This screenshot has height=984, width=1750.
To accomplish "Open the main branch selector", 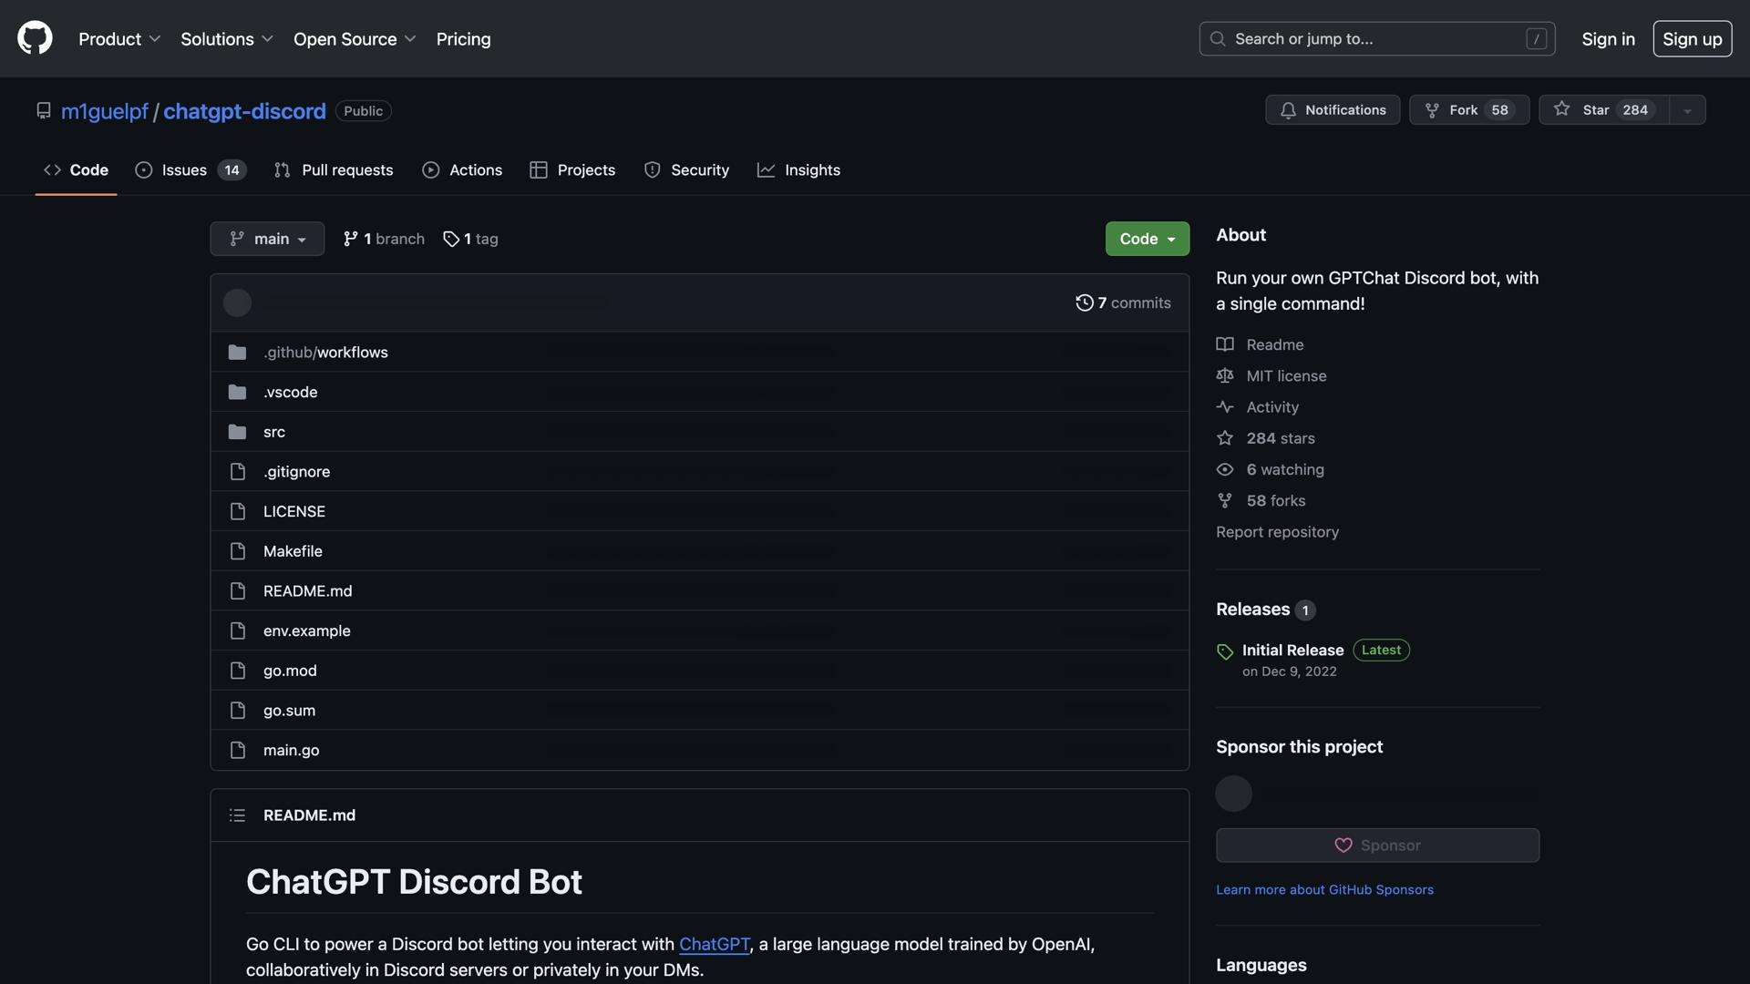I will (x=266, y=238).
